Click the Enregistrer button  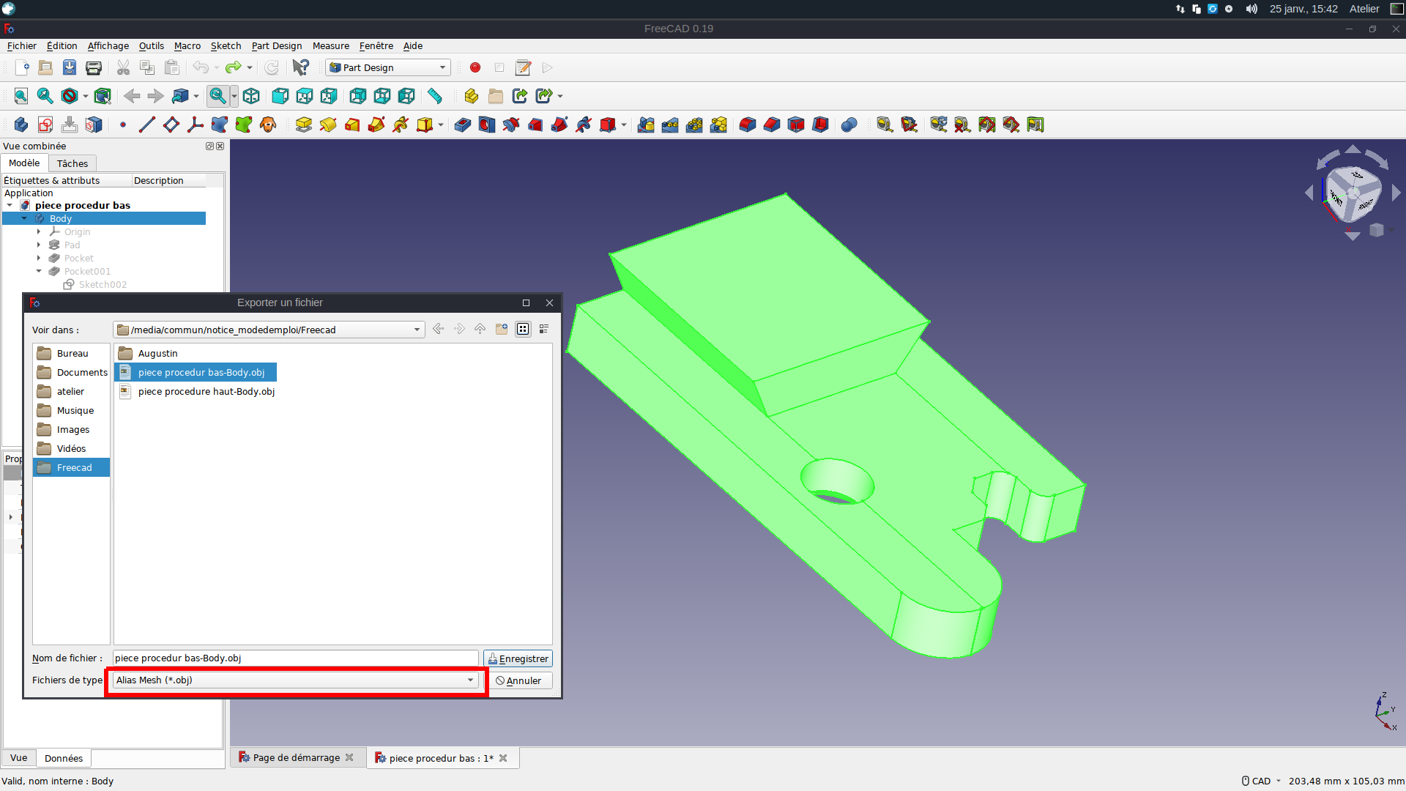[518, 658]
